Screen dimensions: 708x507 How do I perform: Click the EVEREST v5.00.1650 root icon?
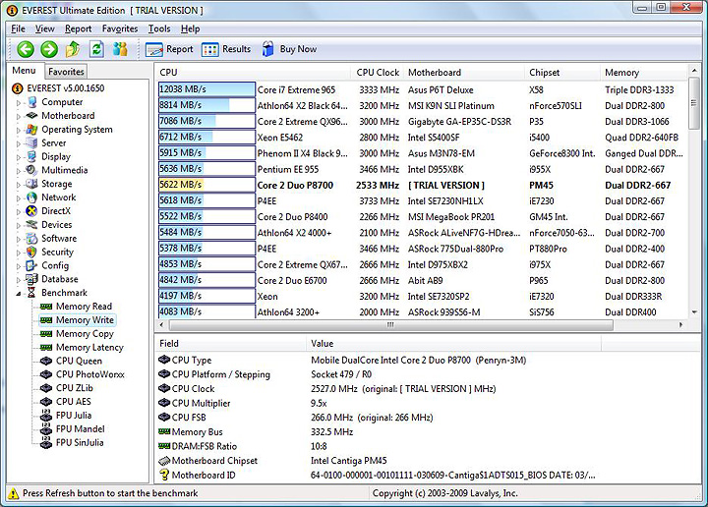click(x=17, y=88)
